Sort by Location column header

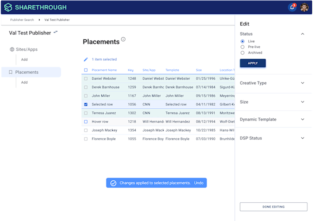(227, 70)
